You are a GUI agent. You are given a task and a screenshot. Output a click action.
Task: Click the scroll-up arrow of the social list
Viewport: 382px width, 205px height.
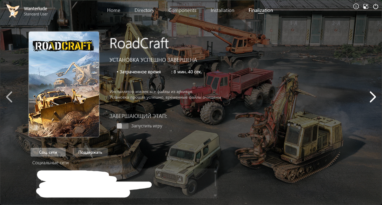[x=215, y=171]
